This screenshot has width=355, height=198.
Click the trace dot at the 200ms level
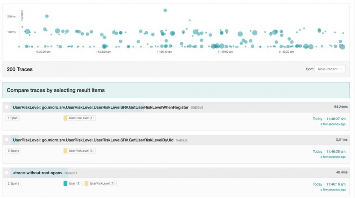coord(47,16)
